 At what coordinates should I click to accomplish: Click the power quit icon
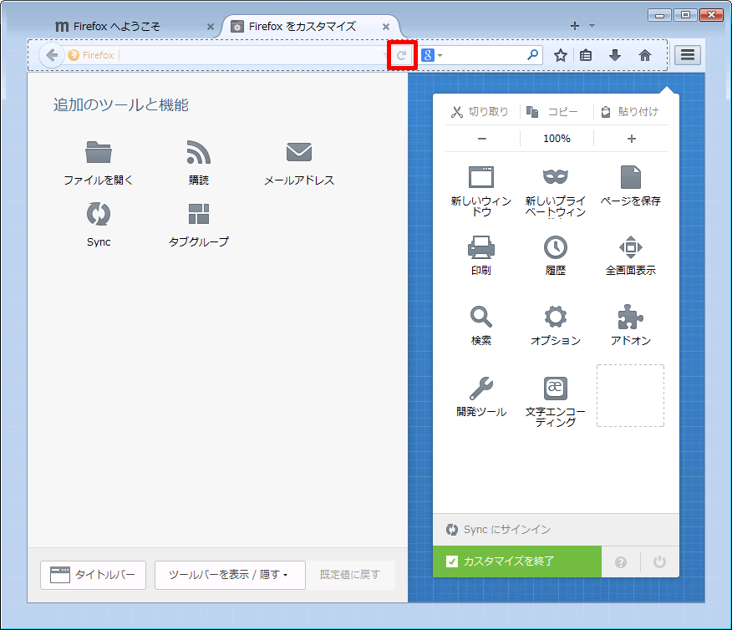tap(659, 561)
